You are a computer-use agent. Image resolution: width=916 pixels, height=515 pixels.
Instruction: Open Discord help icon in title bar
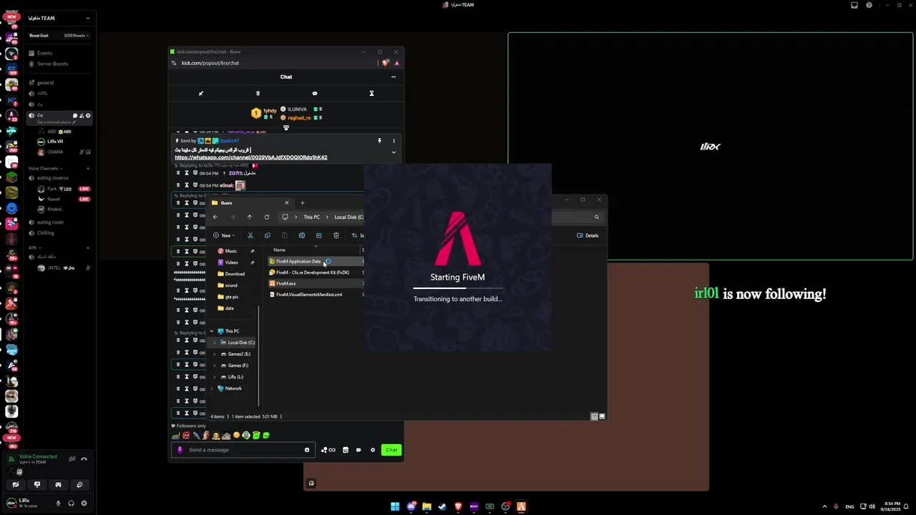(x=869, y=5)
